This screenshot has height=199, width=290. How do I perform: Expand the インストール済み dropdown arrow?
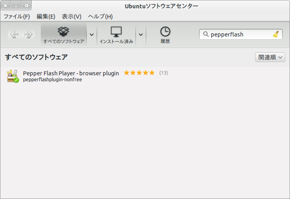[141, 34]
